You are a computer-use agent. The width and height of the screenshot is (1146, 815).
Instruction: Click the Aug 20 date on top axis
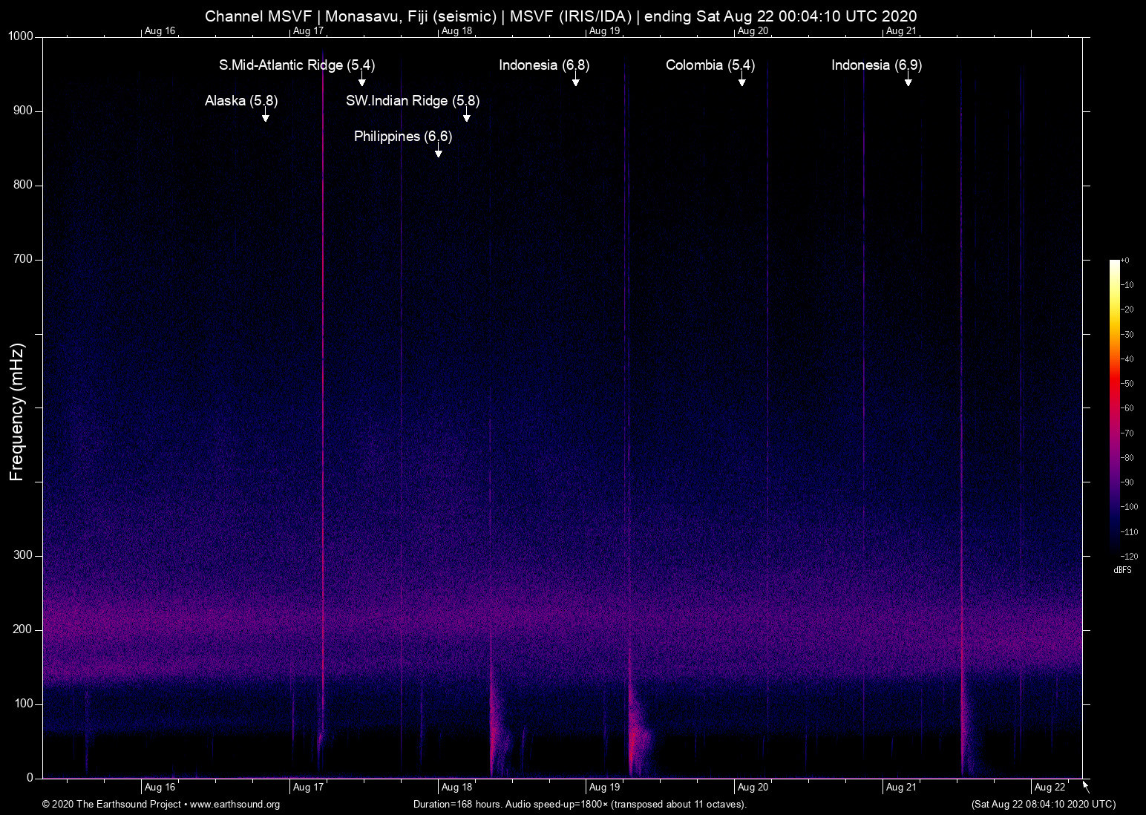[x=753, y=30]
